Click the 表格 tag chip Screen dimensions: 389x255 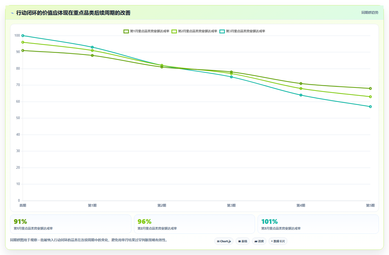[x=243, y=241]
